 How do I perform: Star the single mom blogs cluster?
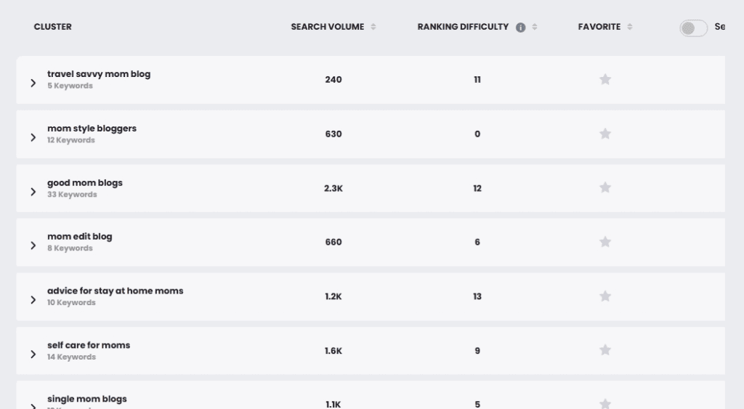point(605,404)
